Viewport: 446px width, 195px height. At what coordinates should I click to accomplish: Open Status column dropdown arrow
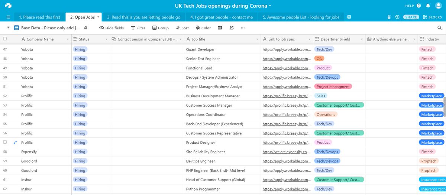click(x=107, y=39)
